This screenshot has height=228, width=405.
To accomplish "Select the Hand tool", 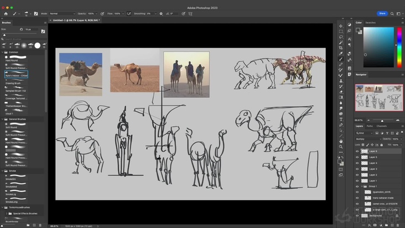I will coord(341,141).
